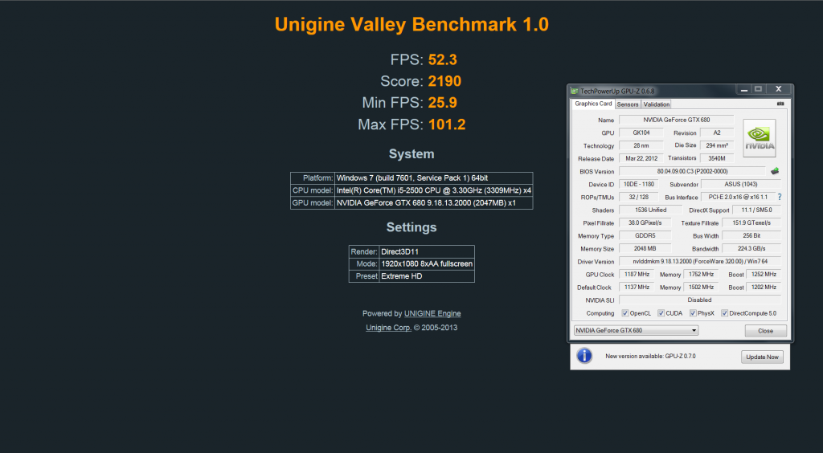Minimize the GPU-Z window

(x=743, y=90)
